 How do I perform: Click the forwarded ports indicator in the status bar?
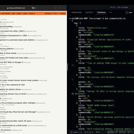pyautogui.click(x=98, y=132)
